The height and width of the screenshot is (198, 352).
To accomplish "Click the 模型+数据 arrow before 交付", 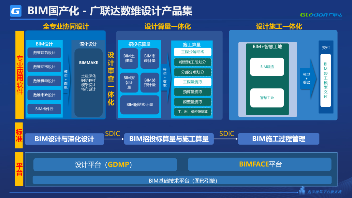I will point(308,78).
